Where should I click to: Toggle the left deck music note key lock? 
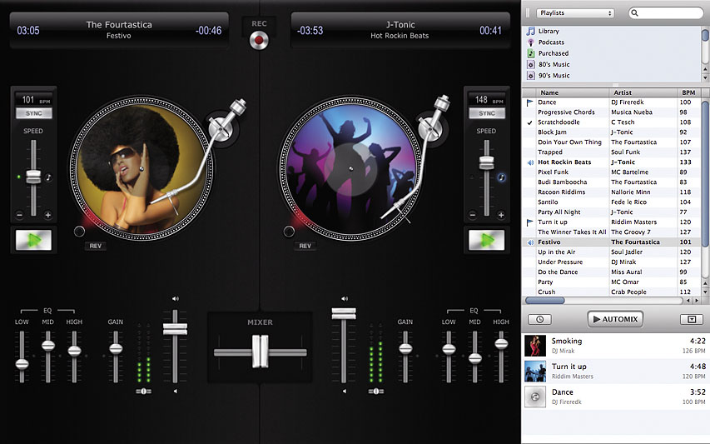(48, 177)
